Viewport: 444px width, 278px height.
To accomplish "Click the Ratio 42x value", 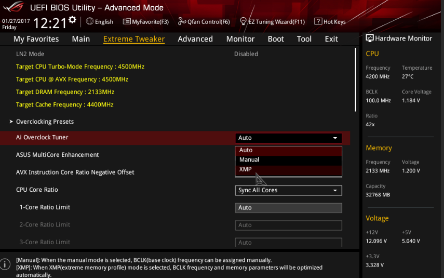I will (370, 124).
